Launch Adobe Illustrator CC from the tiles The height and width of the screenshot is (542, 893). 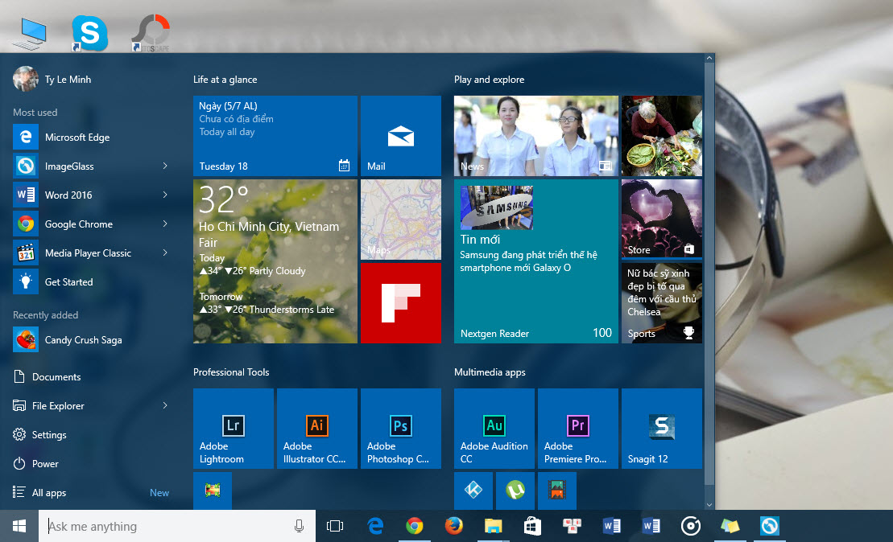point(317,429)
